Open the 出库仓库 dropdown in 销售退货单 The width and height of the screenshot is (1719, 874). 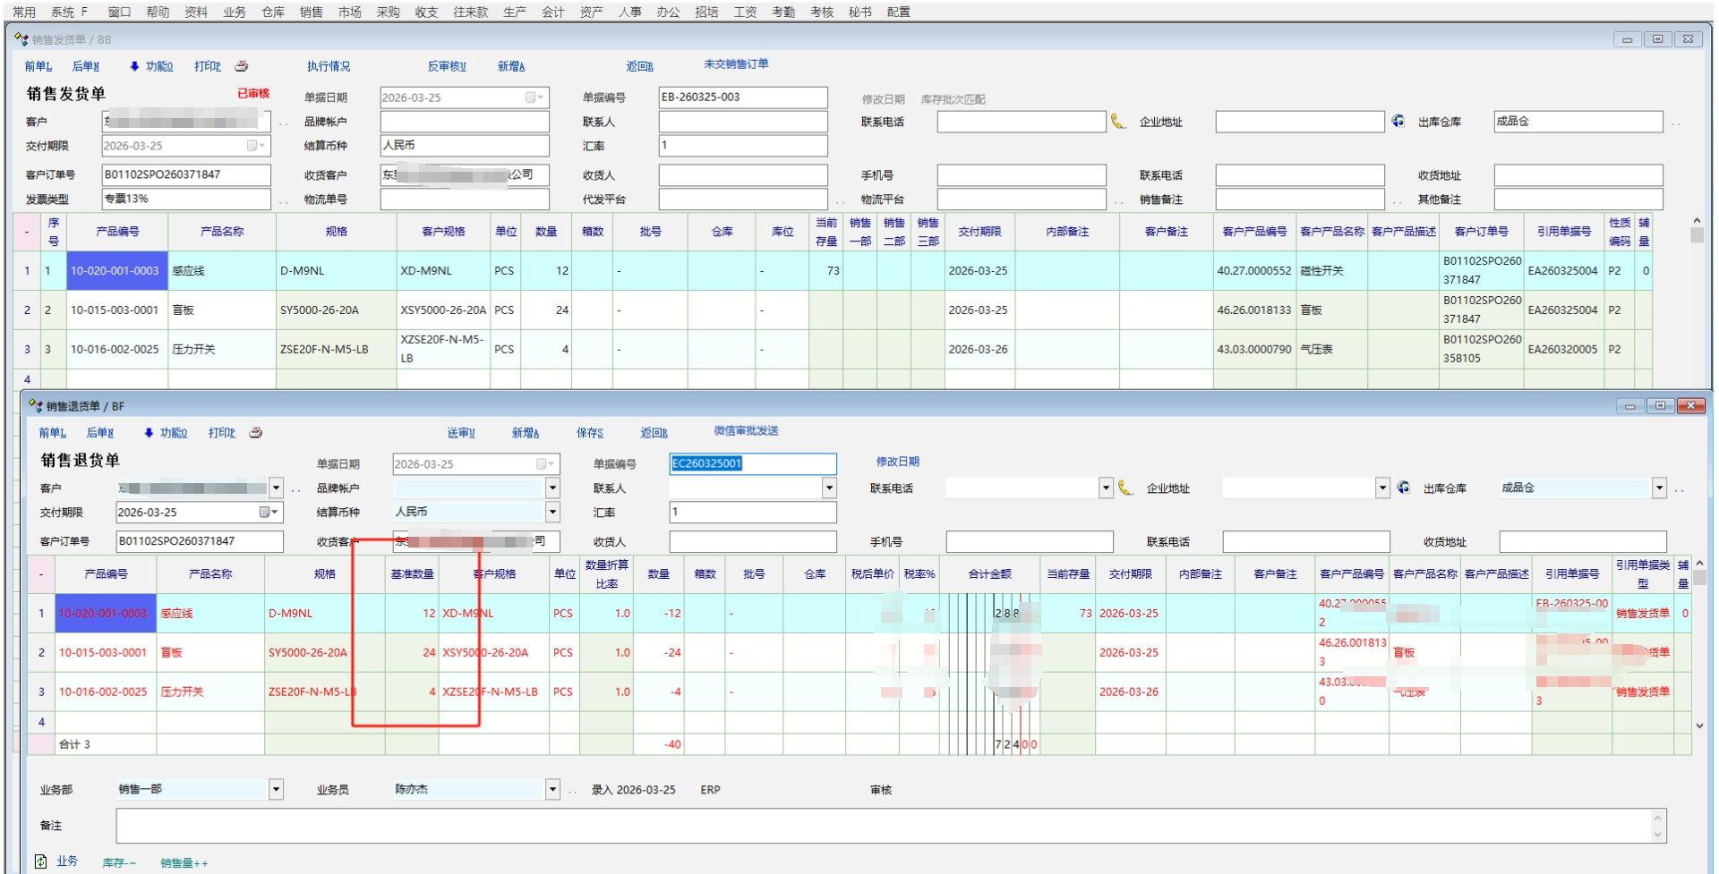point(1659,488)
